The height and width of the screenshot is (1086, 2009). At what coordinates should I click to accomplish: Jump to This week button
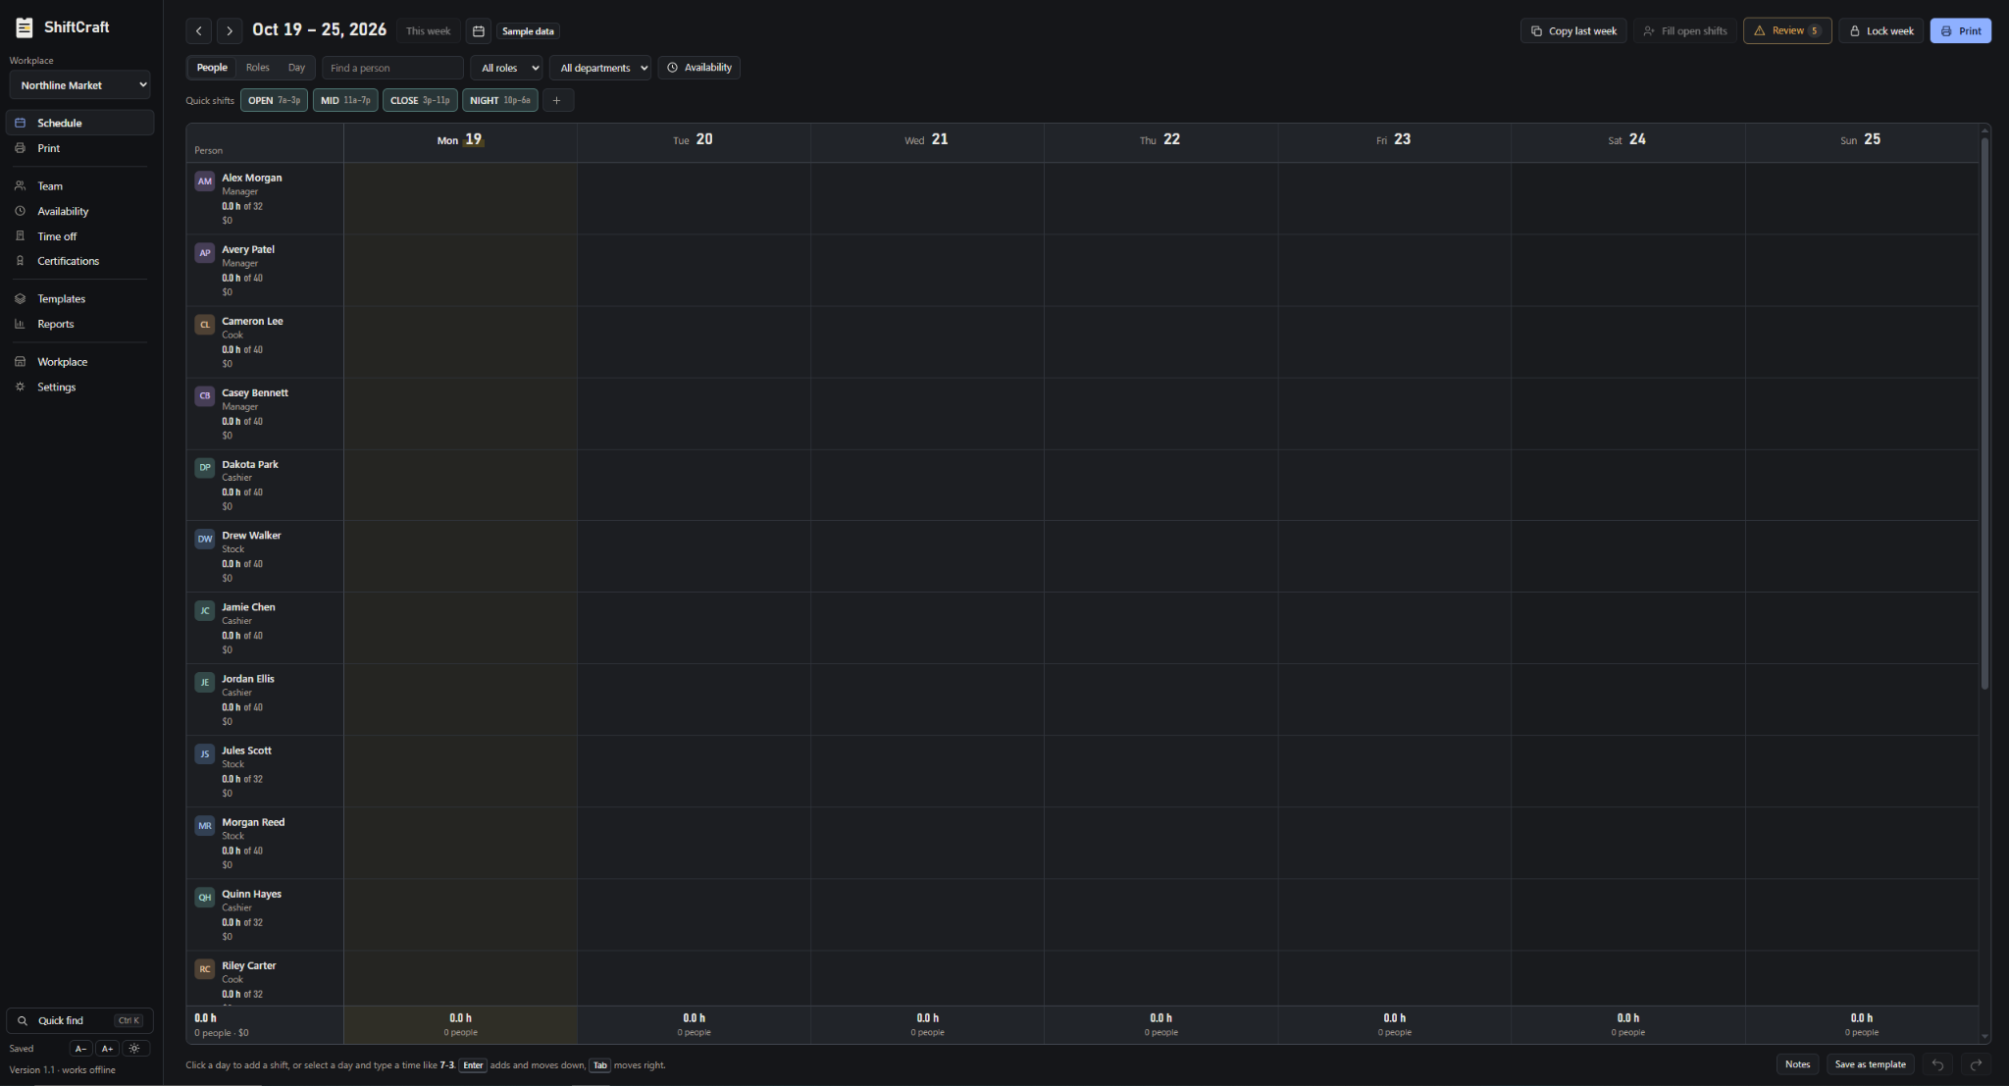pos(429,31)
